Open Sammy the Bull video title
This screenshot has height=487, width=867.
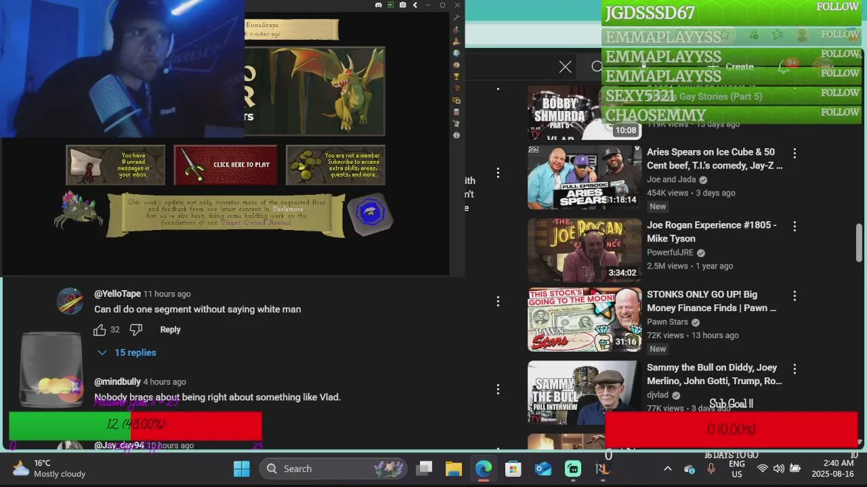coord(714,374)
